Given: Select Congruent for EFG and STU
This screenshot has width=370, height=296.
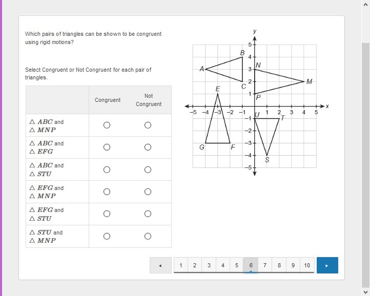Looking at the screenshot, I should point(107,214).
